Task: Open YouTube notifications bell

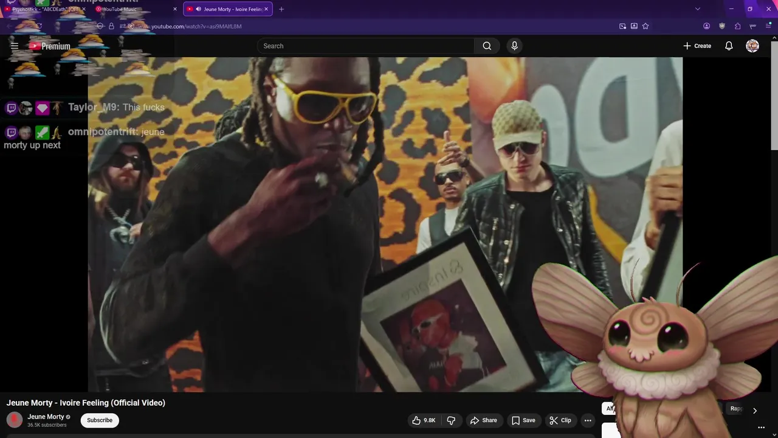Action: coord(729,46)
